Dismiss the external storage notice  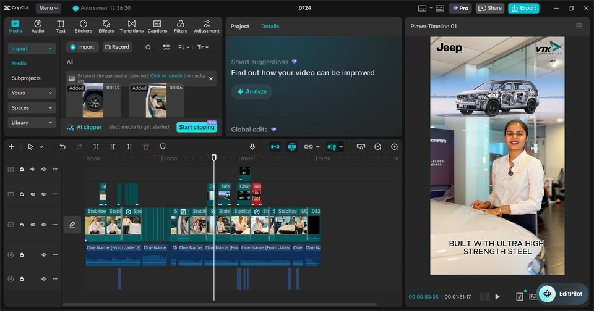click(211, 78)
